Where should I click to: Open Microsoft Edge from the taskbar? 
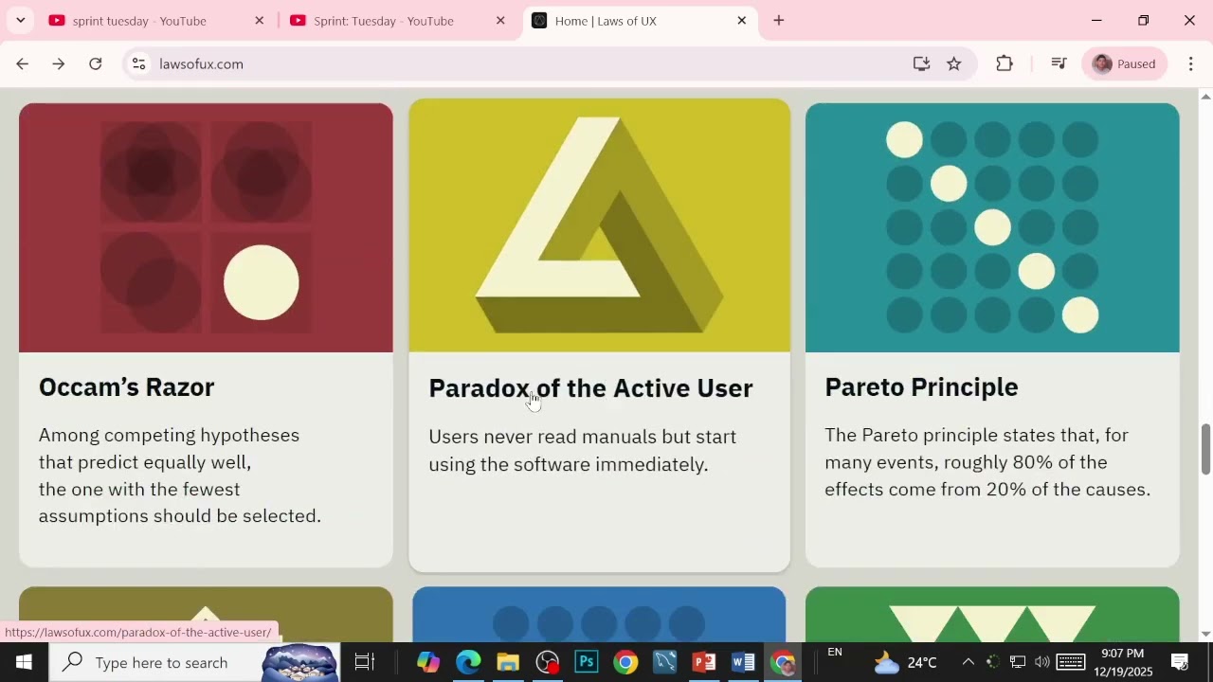[x=468, y=662]
